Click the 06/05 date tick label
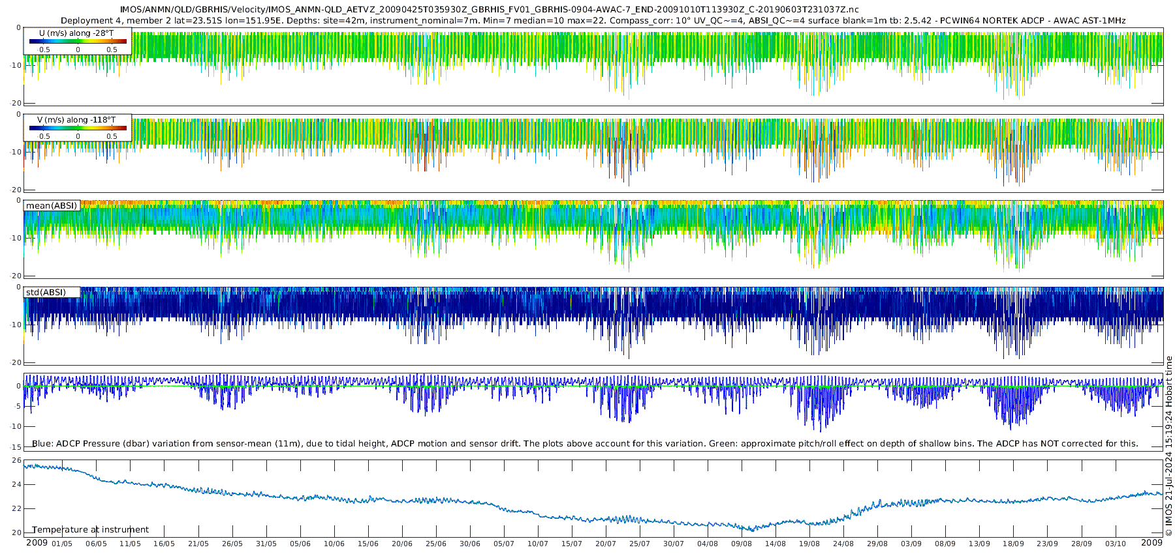The image size is (1175, 554). coord(96,544)
